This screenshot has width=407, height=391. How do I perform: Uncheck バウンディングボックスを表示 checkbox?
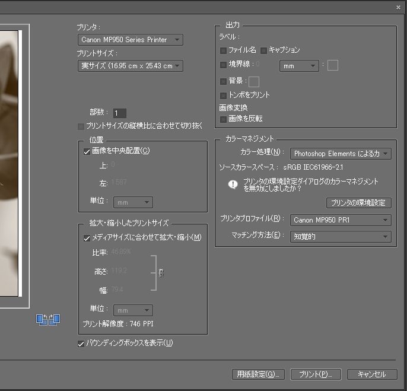(x=81, y=343)
